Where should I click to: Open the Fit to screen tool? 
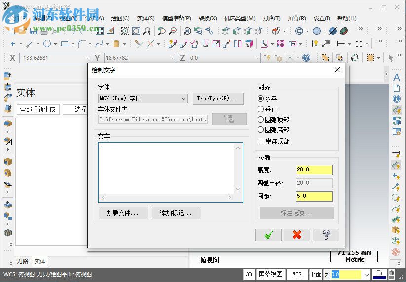click(100, 31)
